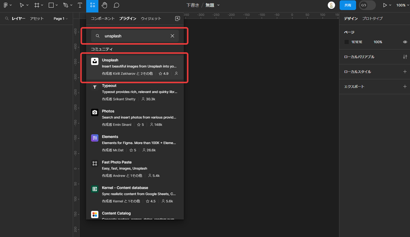Image resolution: width=410 pixels, height=237 pixels.
Task: Click the Content Catalog plugin title
Action: (116, 213)
